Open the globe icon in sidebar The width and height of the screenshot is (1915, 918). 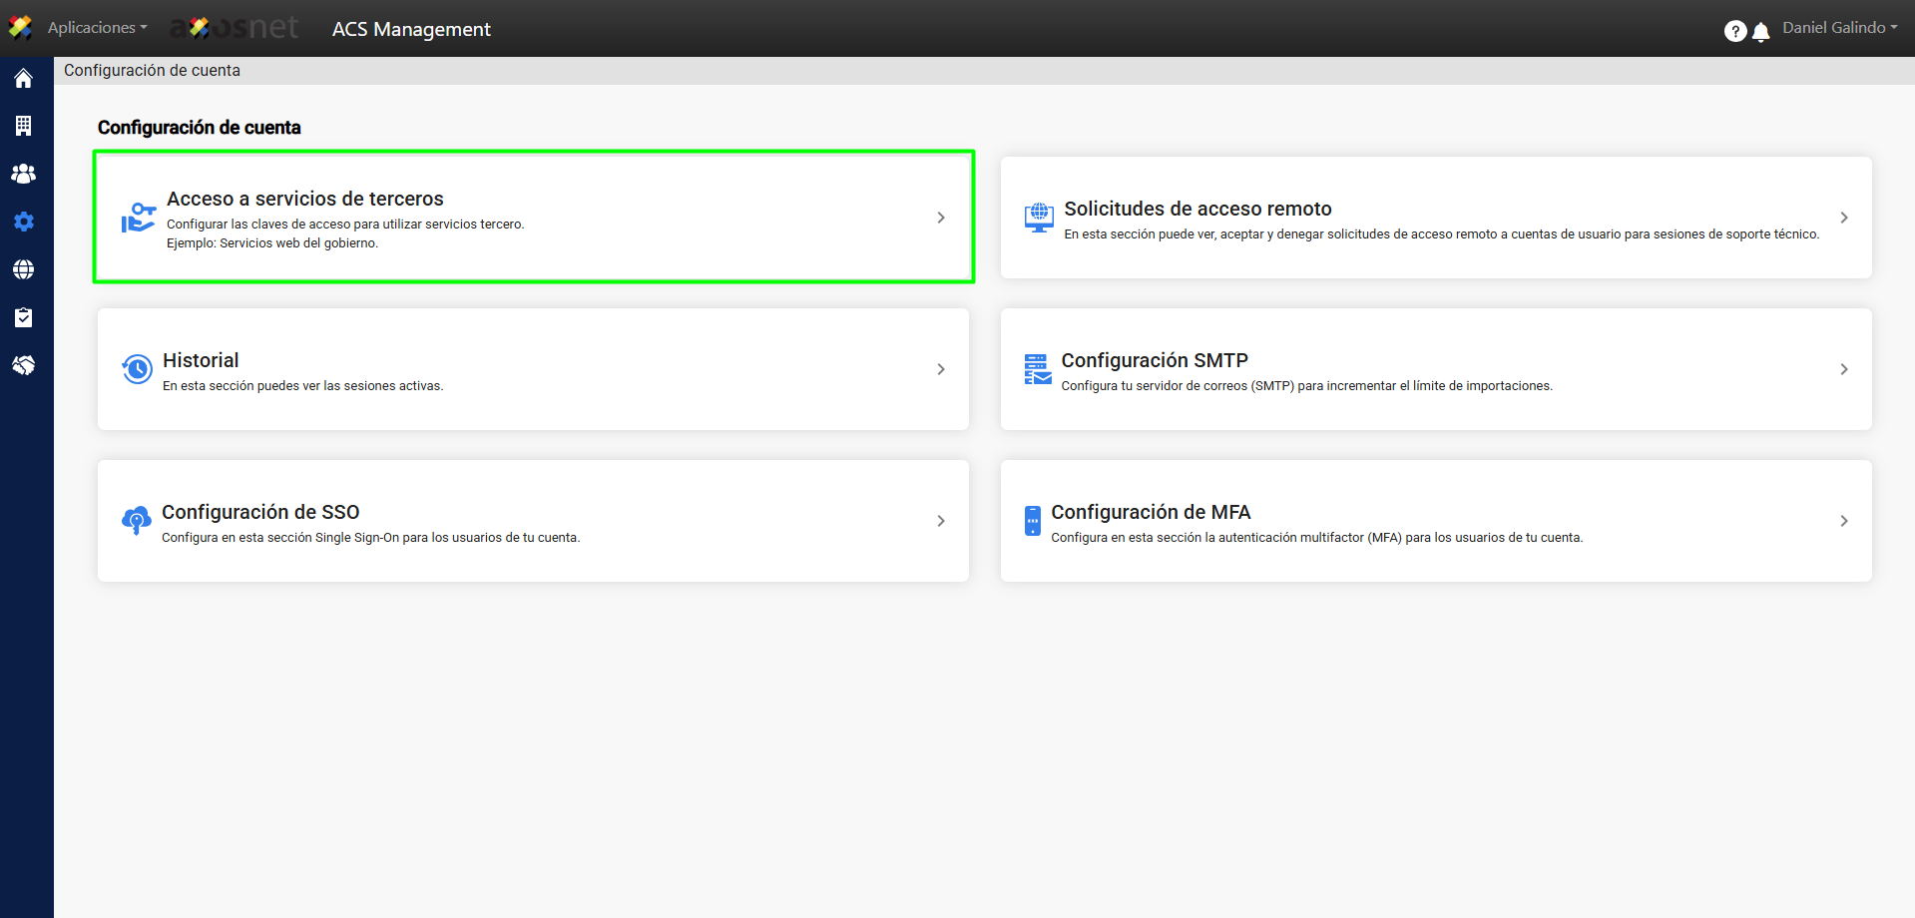(x=23, y=269)
